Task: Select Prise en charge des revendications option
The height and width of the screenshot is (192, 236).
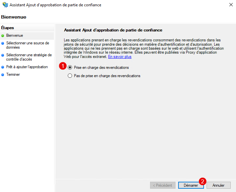Action: coord(70,68)
